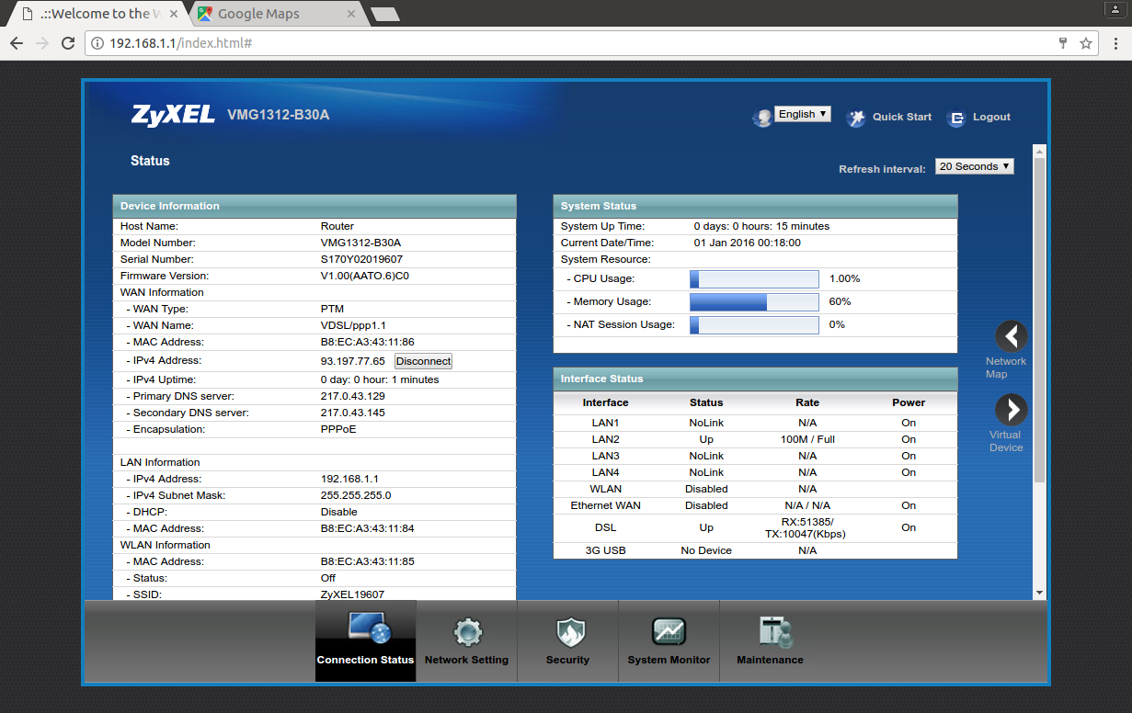Open a new browser tab
Viewport: 1132px width, 713px height.
pyautogui.click(x=384, y=14)
